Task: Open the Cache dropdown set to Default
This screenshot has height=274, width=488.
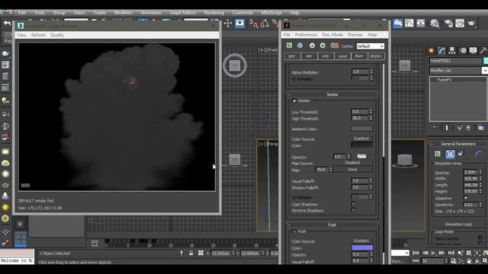Action: (370, 46)
